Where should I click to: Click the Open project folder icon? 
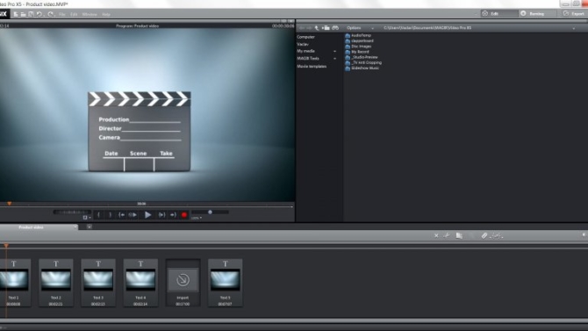point(23,14)
